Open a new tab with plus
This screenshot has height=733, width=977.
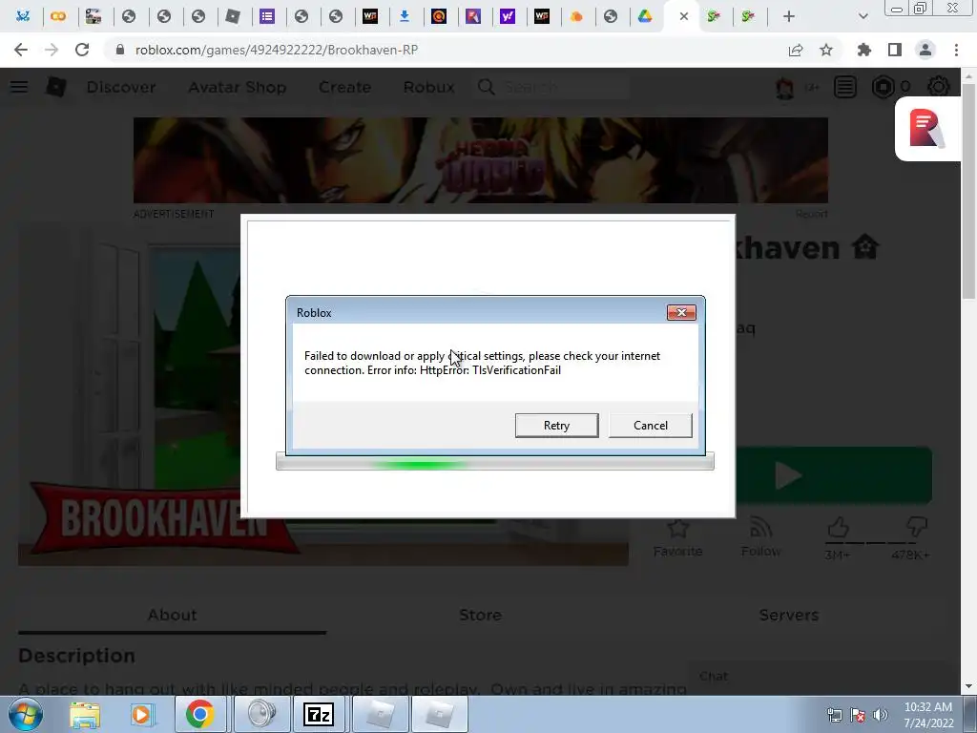point(789,16)
